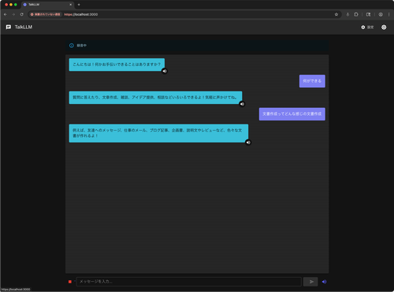The image size is (394, 292).
Task: Play audio for the second assistant reply
Action: 242,104
